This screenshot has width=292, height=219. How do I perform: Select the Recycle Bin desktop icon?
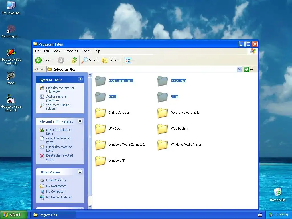tap(277, 192)
